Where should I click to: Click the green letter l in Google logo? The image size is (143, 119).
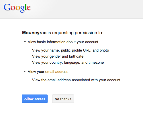(x=26, y=7)
